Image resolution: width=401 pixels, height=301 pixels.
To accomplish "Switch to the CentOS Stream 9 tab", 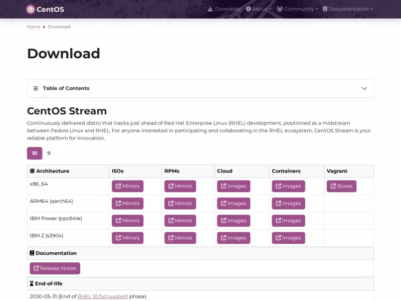I will 49,153.
